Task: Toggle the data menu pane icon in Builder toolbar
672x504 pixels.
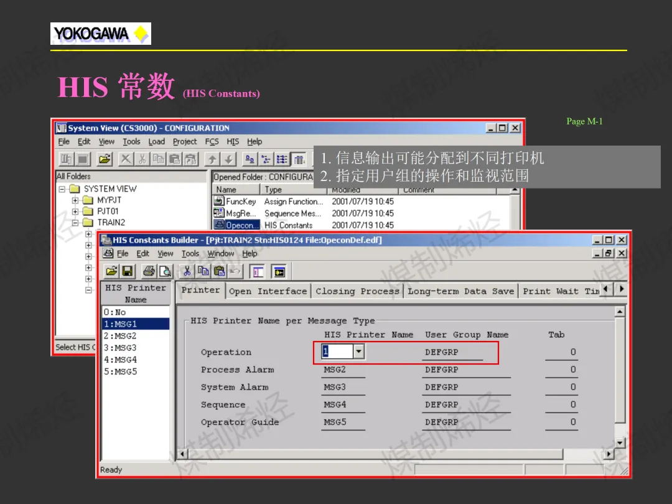Action: 258,271
